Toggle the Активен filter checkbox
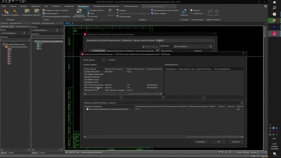The width and height of the screenshot is (281, 158). tap(108, 60)
